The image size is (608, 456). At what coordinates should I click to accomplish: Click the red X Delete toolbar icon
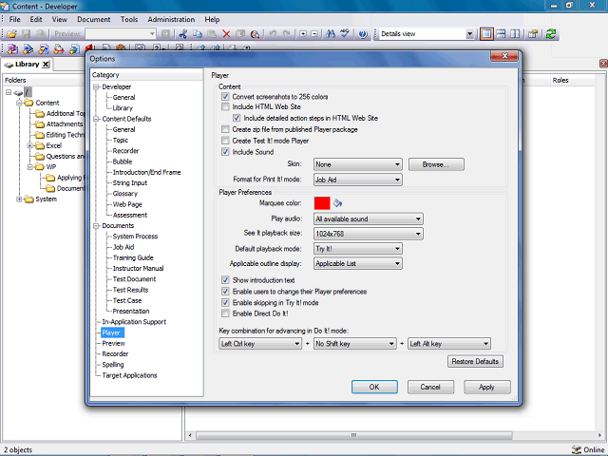226,34
